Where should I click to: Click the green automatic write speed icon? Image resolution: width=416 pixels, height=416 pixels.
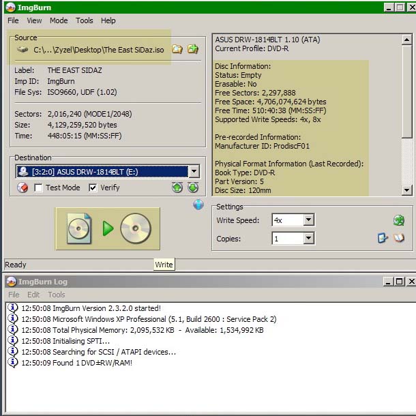pos(399,220)
